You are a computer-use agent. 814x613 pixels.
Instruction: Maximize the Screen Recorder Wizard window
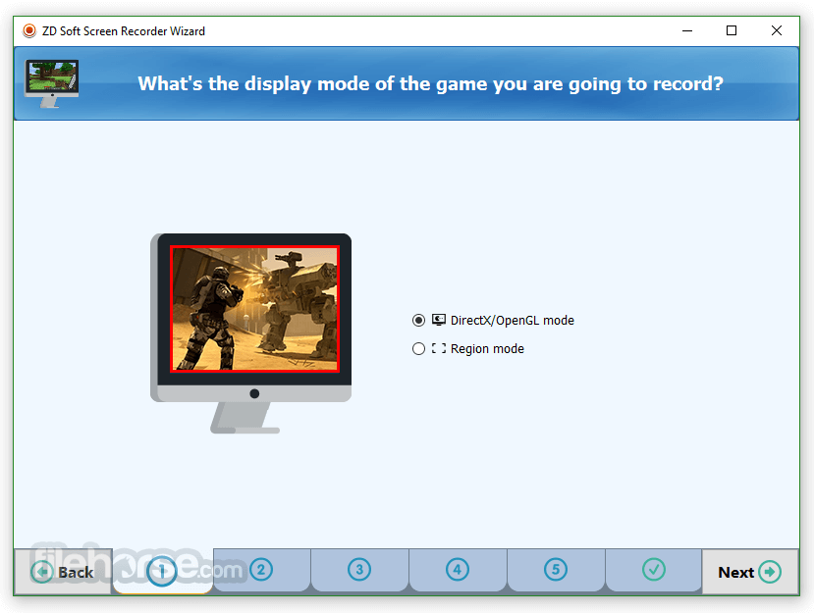point(732,31)
